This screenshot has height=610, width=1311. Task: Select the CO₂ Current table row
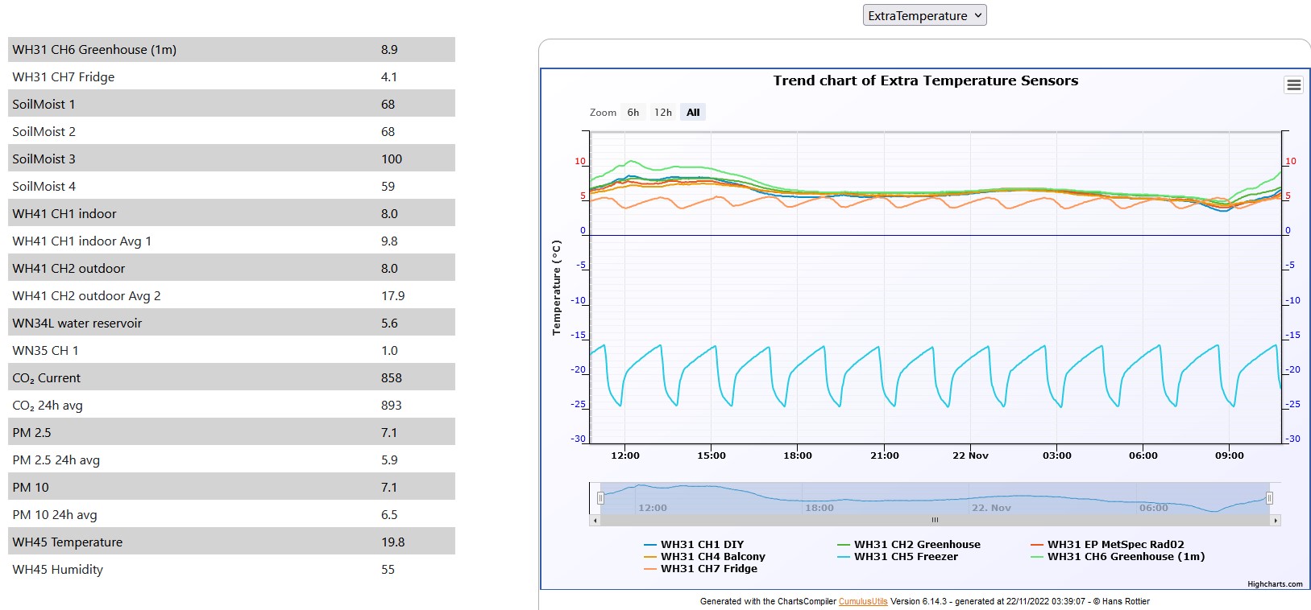point(231,378)
